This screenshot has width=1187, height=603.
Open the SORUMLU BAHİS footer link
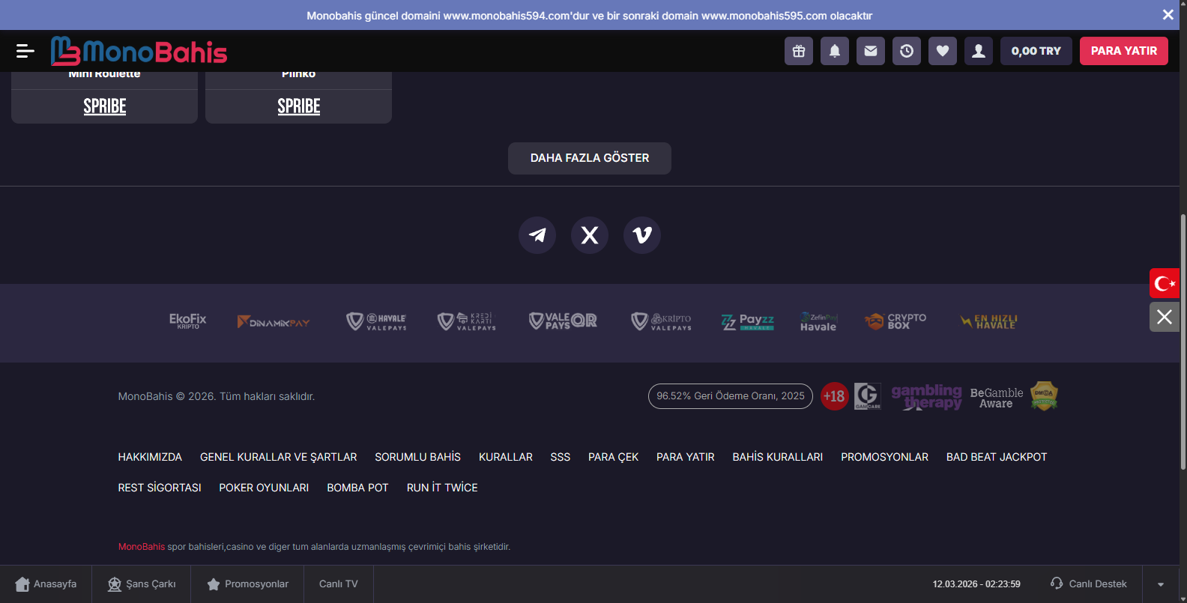coord(417,457)
